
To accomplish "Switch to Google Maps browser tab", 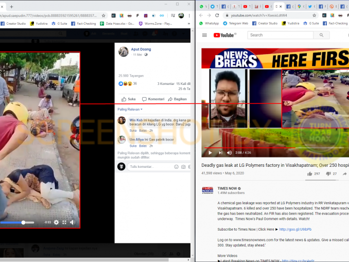I will [x=300, y=7].
